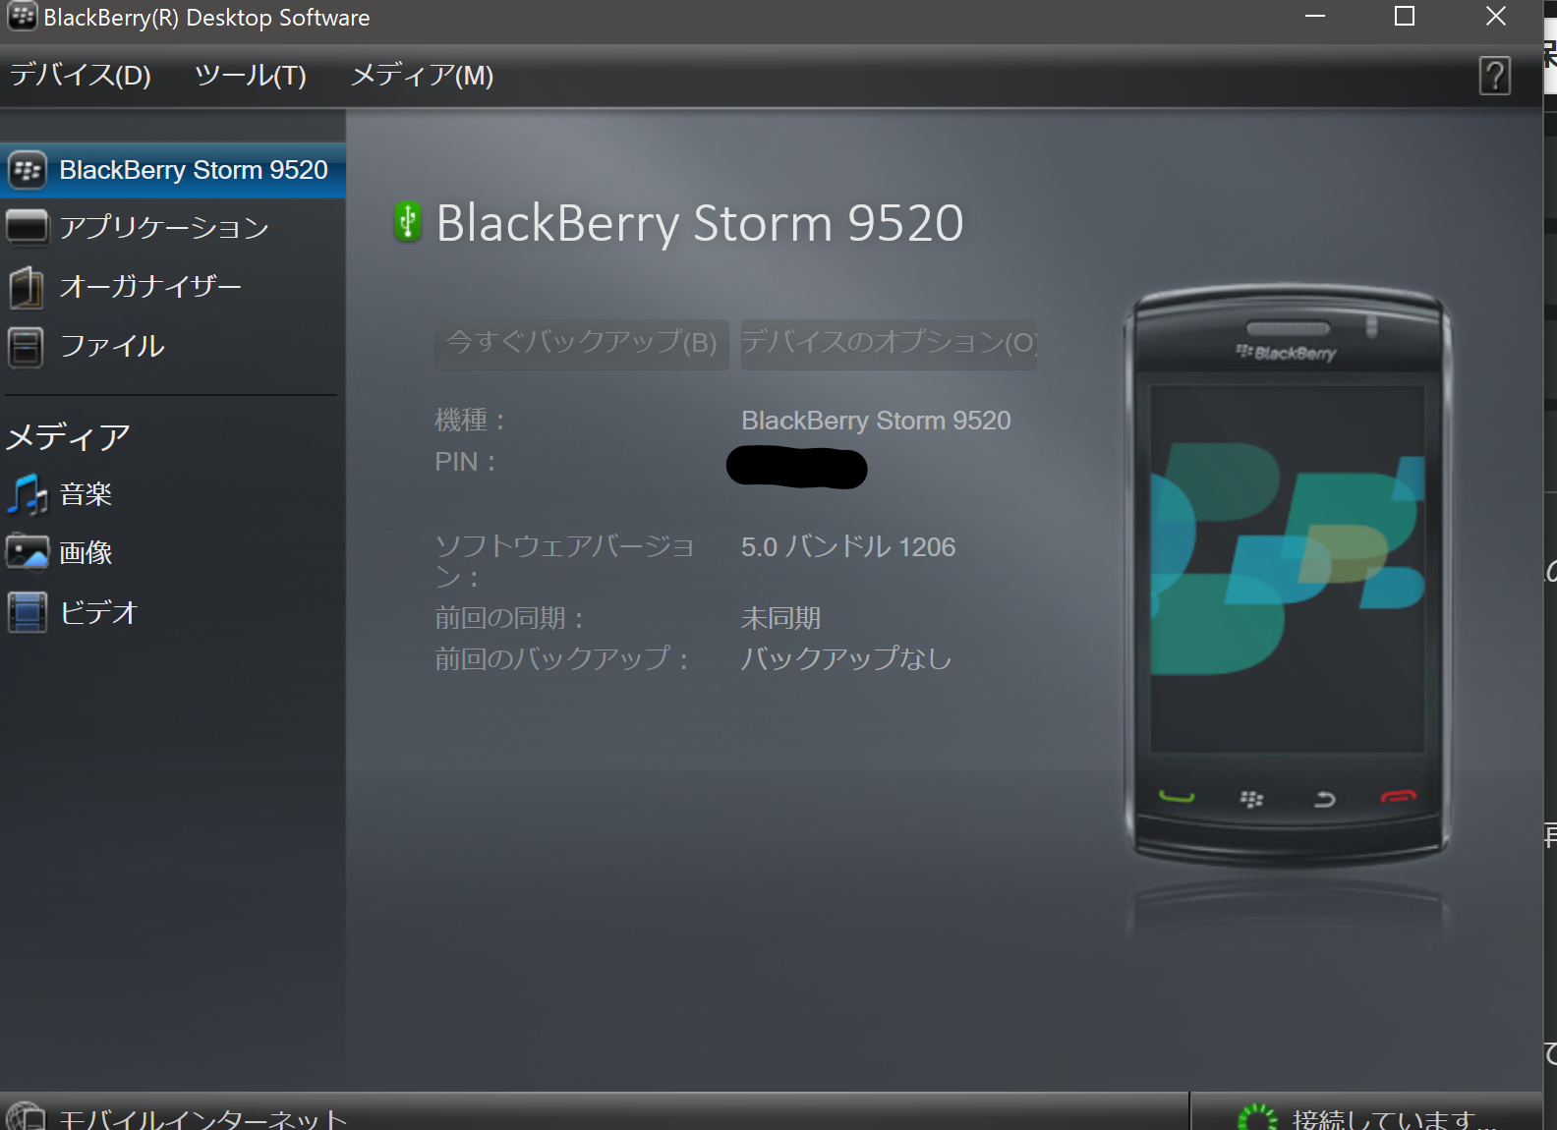Screen dimensions: 1557x1130
Task: Click the 接続しています status text
Action: (1394, 1119)
